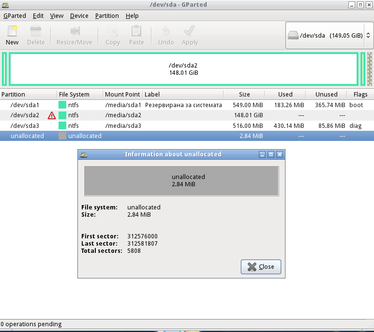Viewport: 374px width, 332px height.
Task: Click the gray unallocated color square in list
Action: [x=62, y=136]
